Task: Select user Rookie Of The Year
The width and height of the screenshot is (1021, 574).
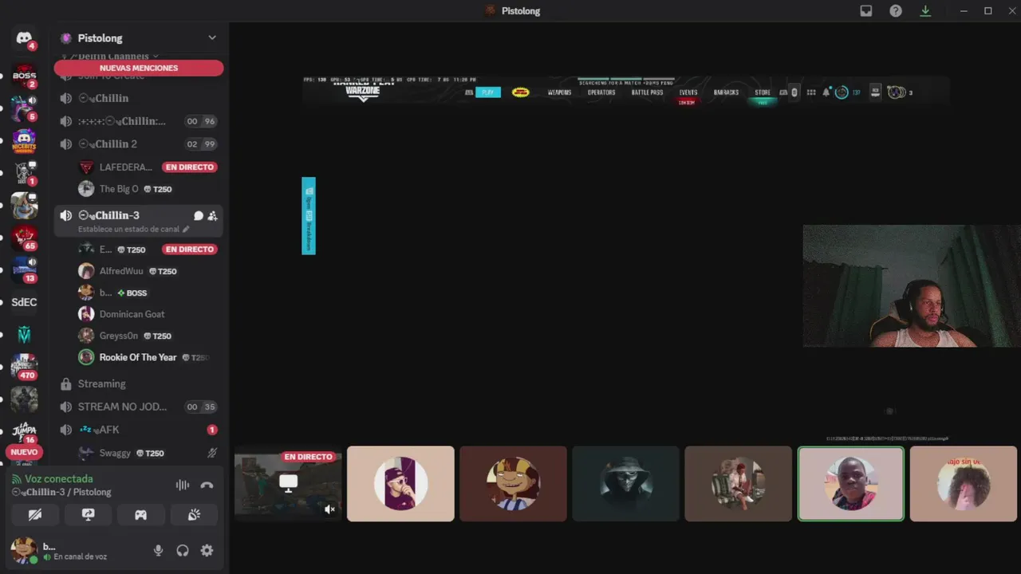Action: [148, 357]
